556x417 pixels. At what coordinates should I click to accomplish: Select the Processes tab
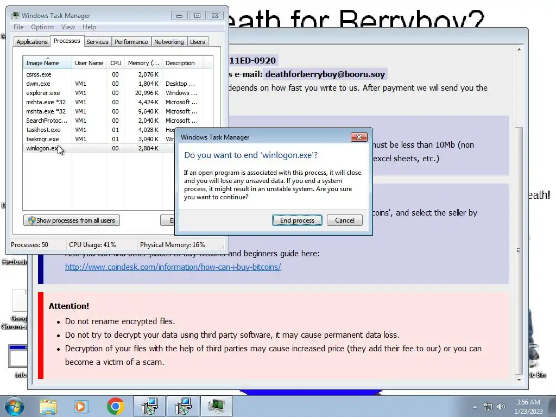click(x=67, y=41)
